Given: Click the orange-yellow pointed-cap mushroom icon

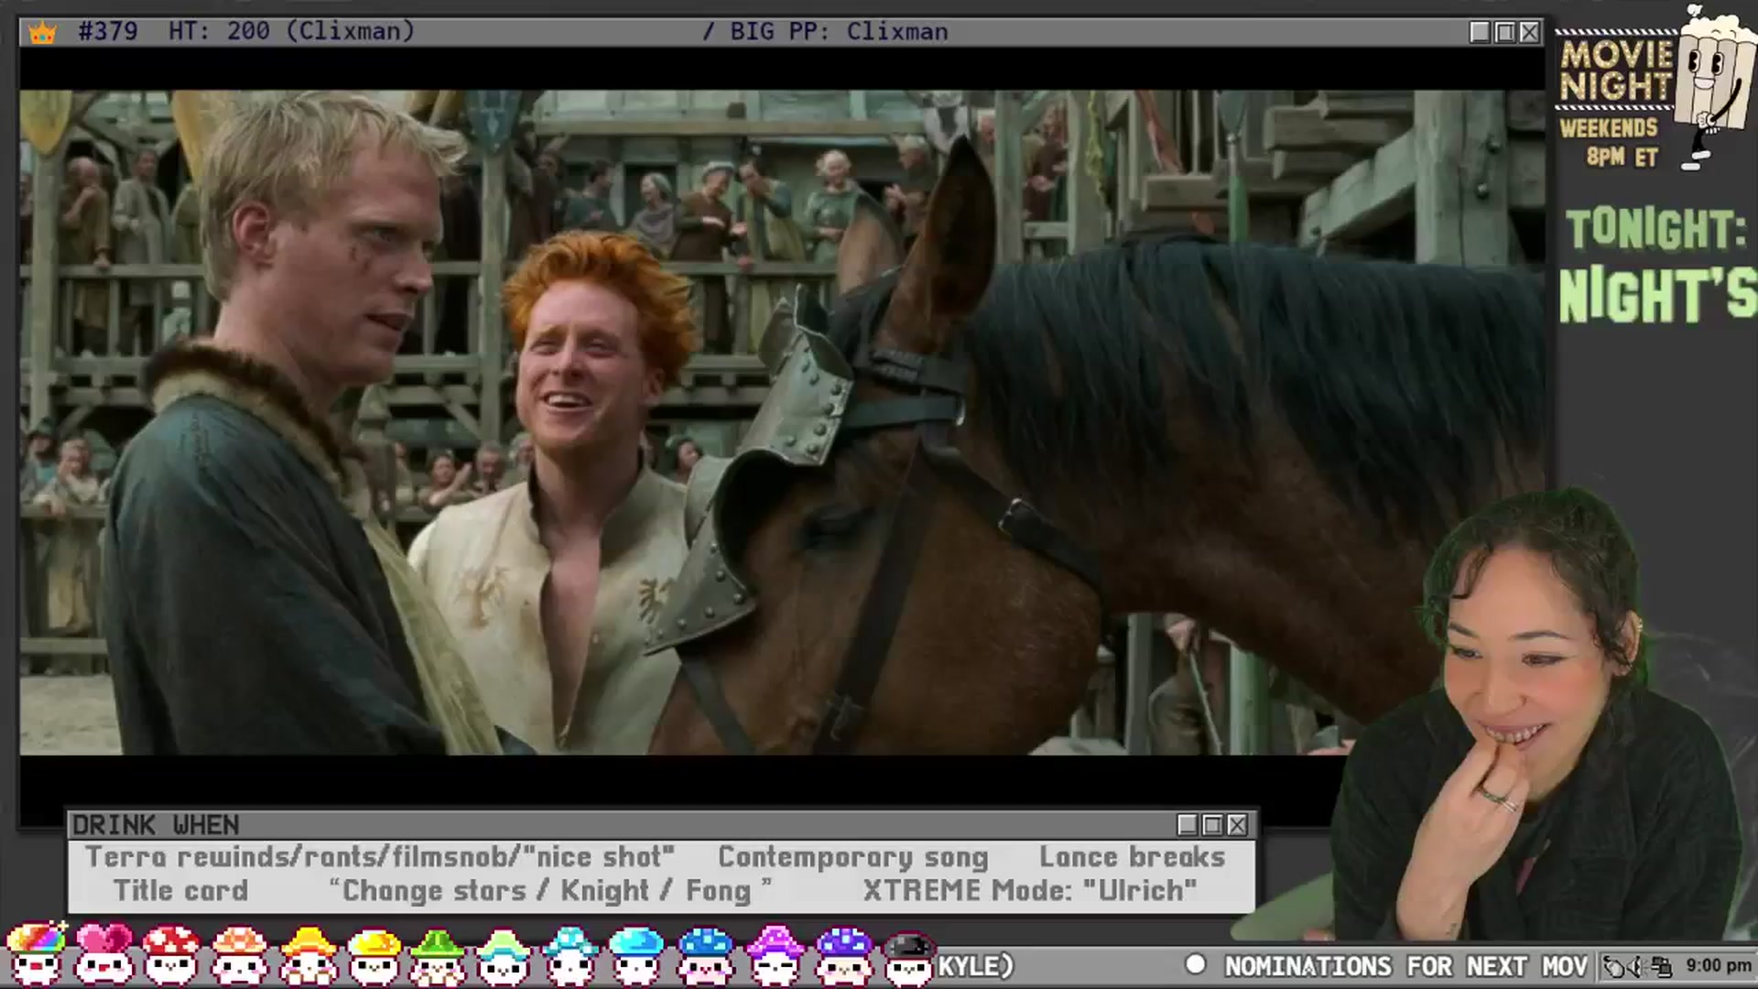Looking at the screenshot, I should click(308, 954).
